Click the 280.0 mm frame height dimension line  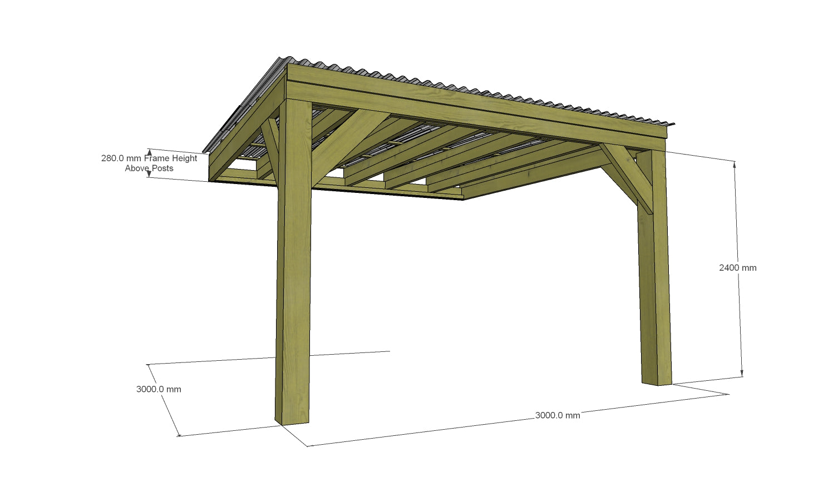[149, 162]
